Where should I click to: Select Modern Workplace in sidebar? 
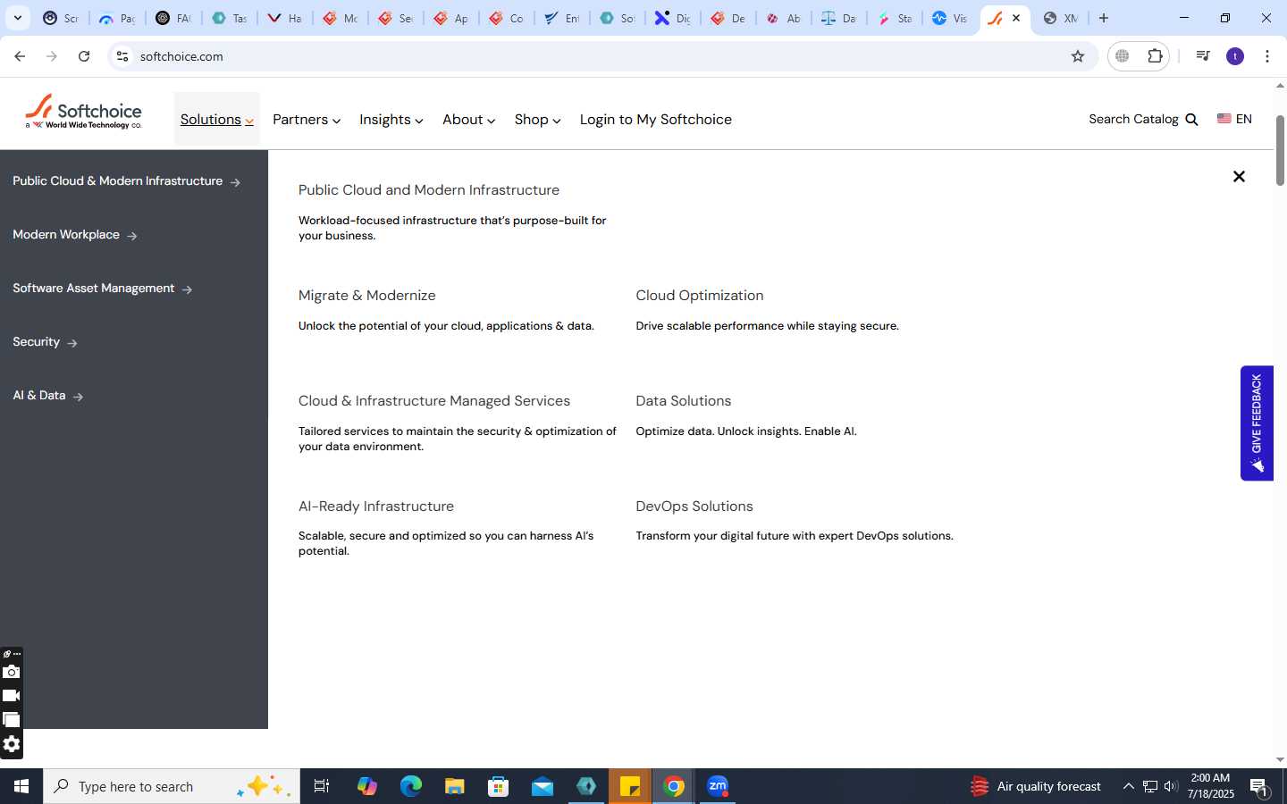click(74, 235)
